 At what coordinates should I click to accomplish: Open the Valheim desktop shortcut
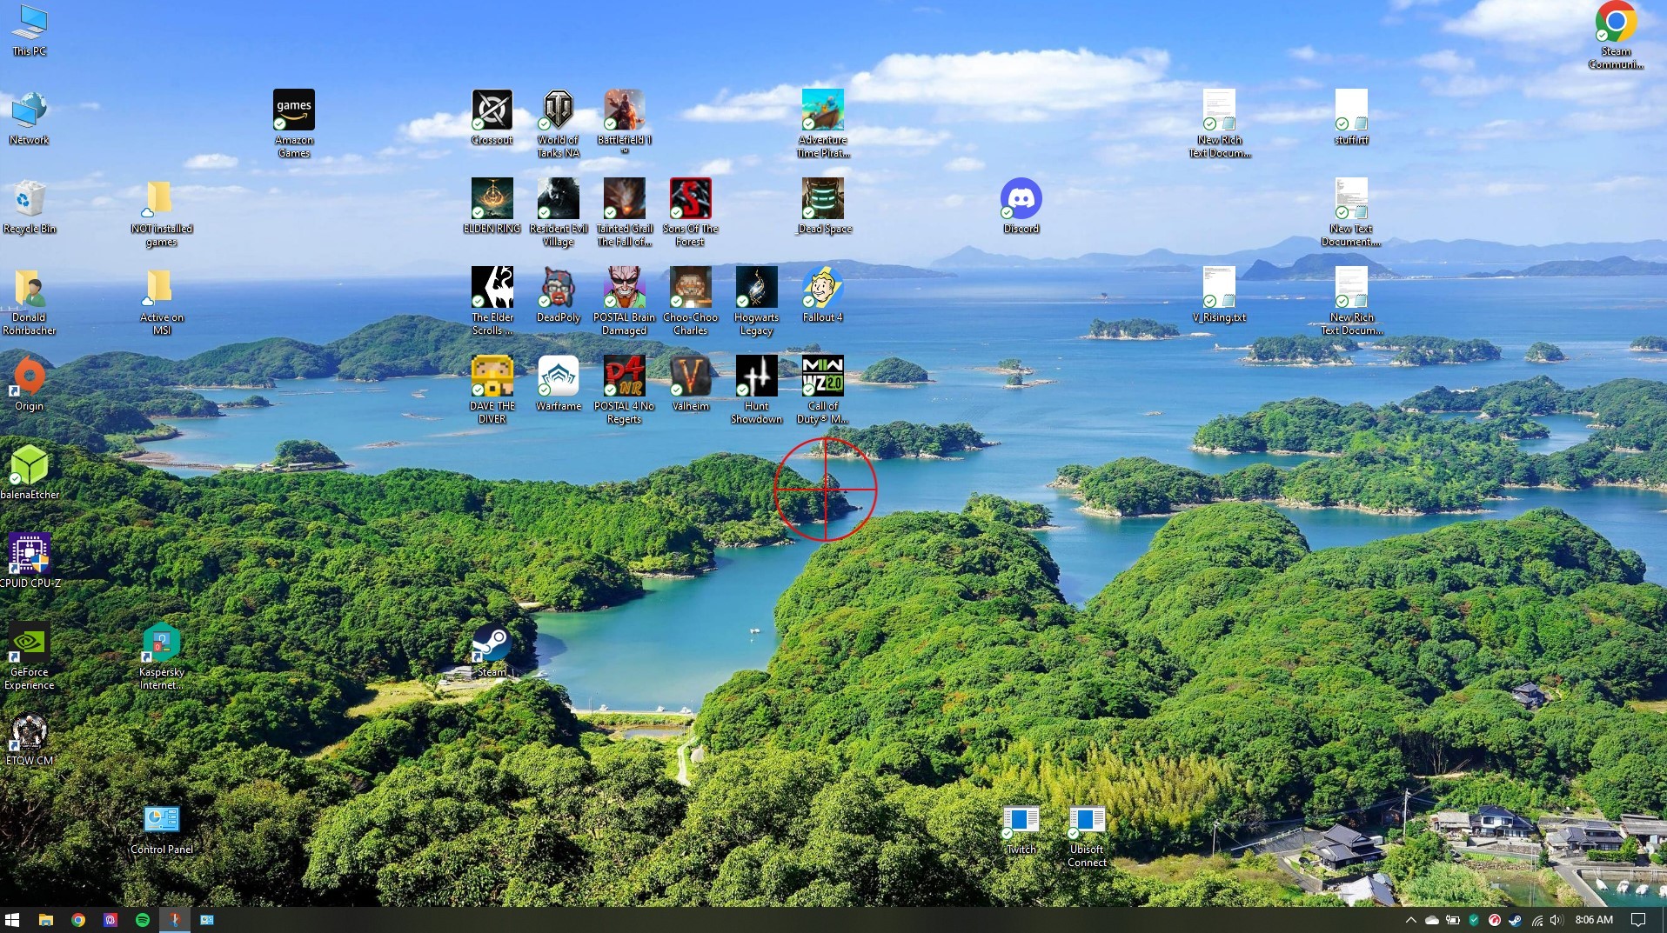pyautogui.click(x=690, y=377)
